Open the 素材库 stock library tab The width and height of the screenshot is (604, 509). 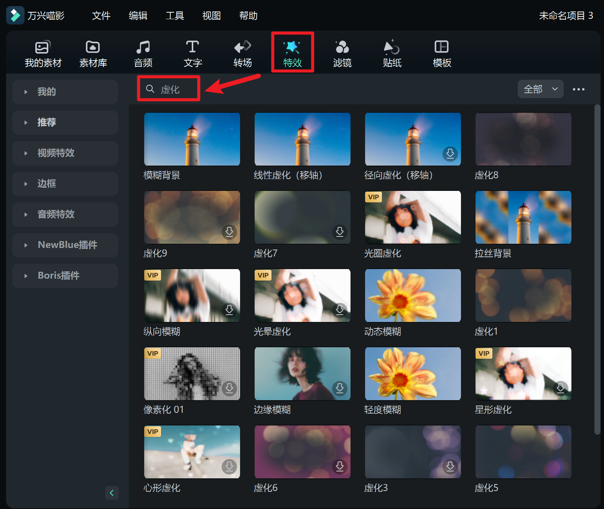pos(93,54)
